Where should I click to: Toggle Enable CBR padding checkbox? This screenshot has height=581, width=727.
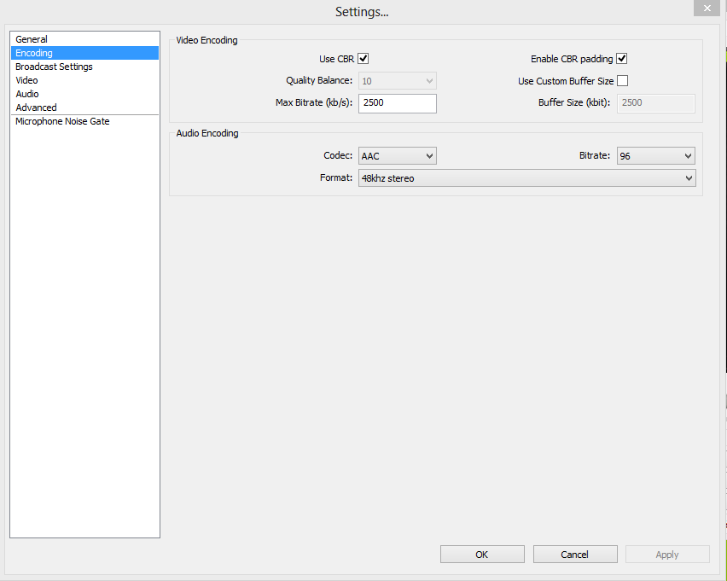[x=622, y=59]
